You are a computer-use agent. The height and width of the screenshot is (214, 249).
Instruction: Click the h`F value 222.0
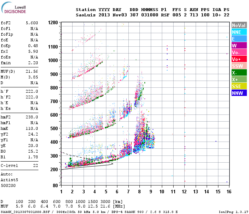pyautogui.click(x=32, y=91)
